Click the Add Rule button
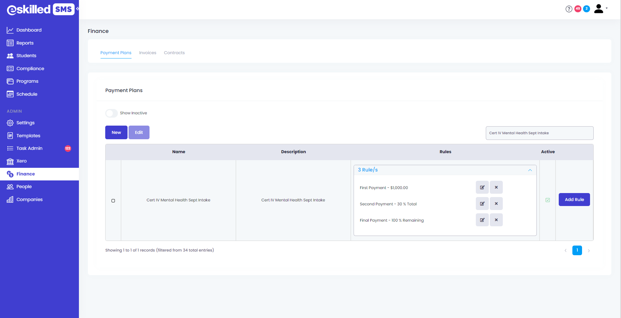621x318 pixels. pyautogui.click(x=574, y=200)
